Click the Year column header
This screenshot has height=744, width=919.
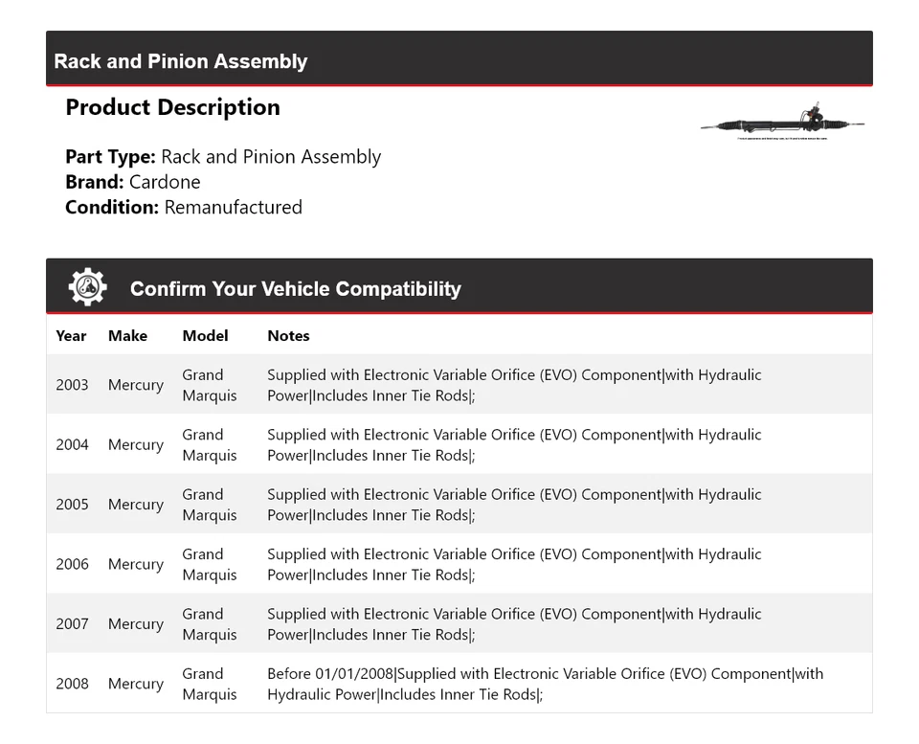[71, 335]
